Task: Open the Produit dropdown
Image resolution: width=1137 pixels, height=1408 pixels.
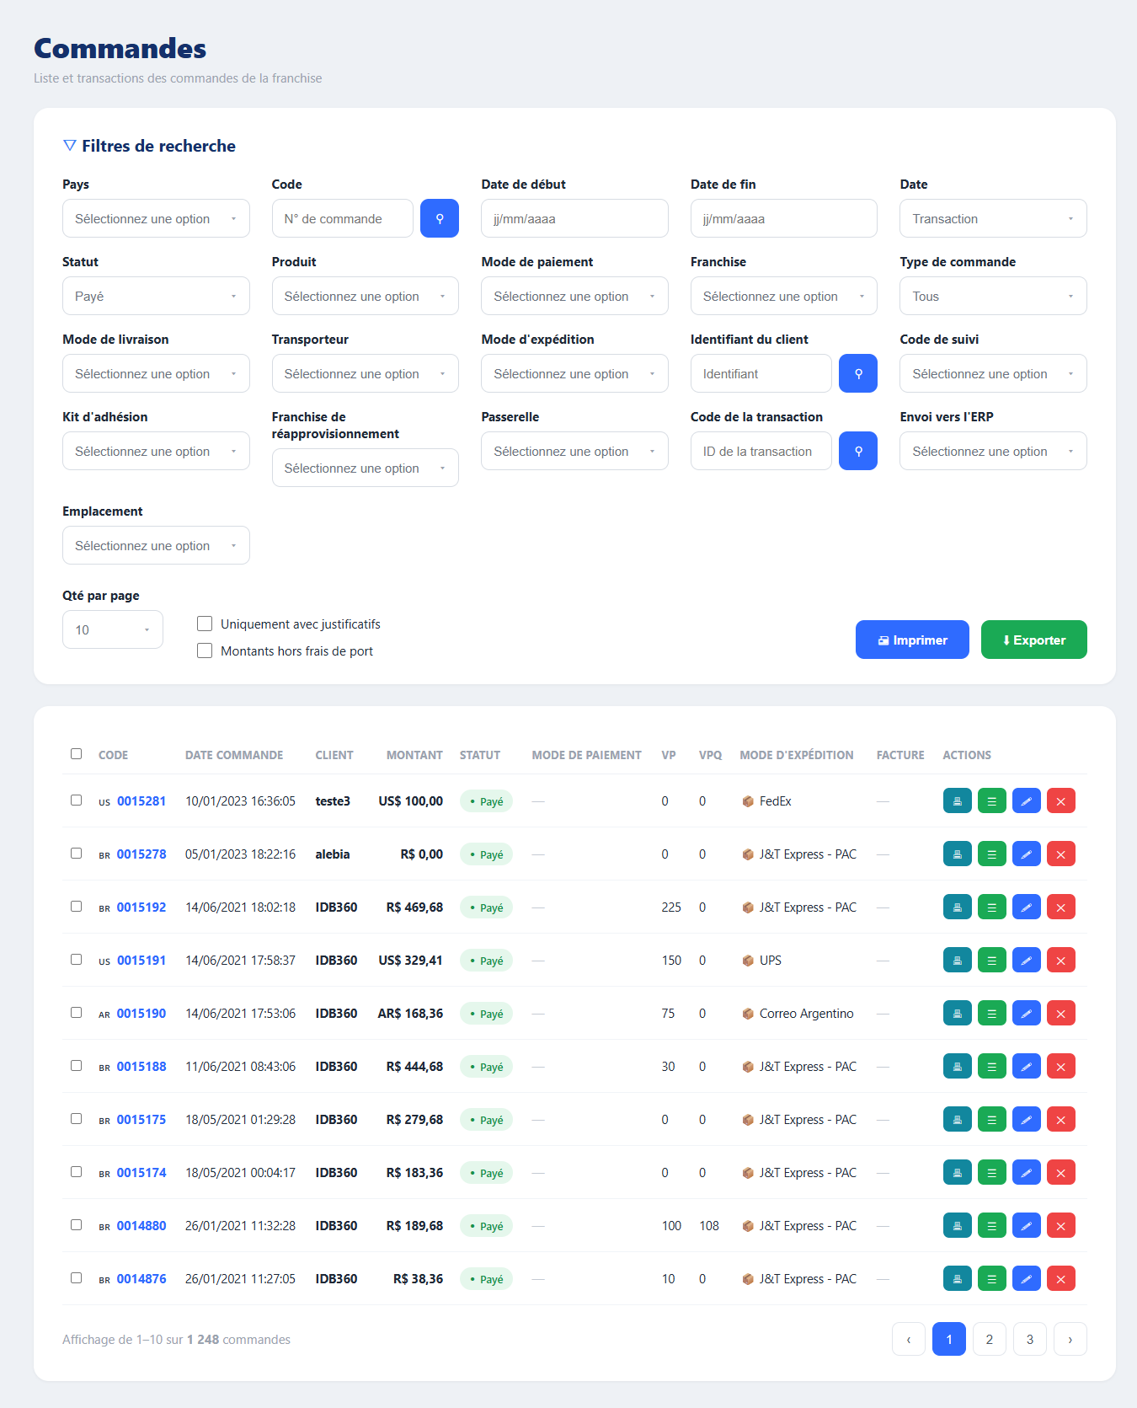Action: [365, 296]
